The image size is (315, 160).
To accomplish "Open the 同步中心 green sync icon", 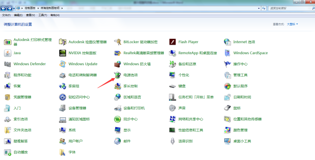I will point(117,119).
